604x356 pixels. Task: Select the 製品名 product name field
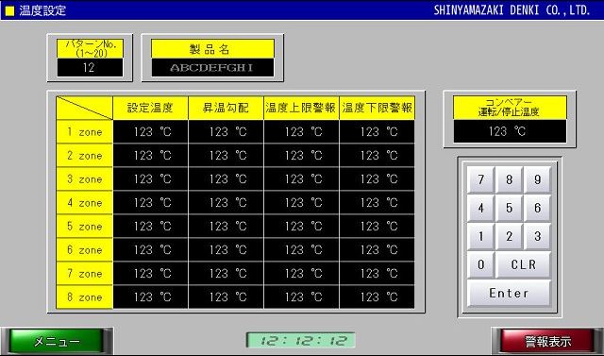coord(212,68)
